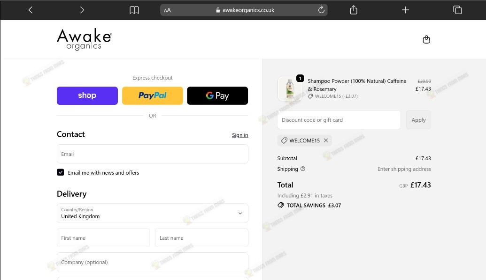Click the Including £2.91 in taxes text
Viewport: 486px width, 280px height.
tap(305, 196)
